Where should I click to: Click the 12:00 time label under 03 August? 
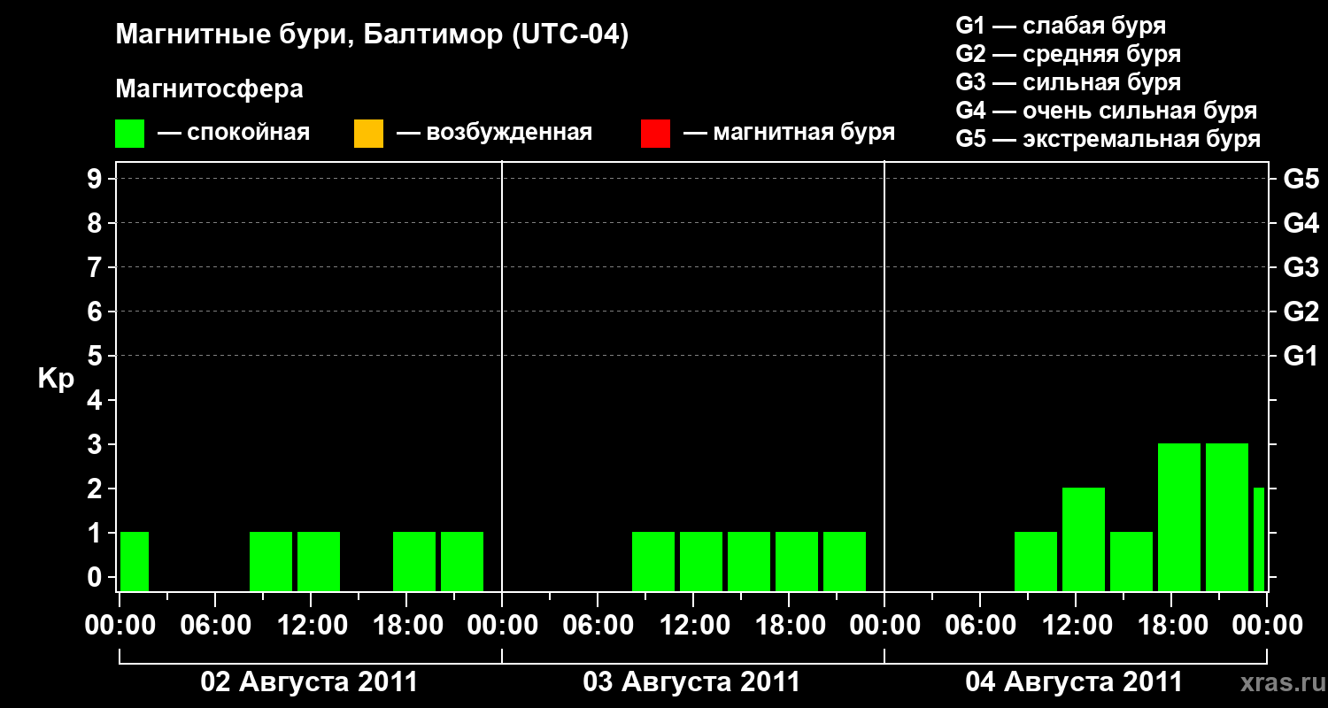pyautogui.click(x=693, y=626)
